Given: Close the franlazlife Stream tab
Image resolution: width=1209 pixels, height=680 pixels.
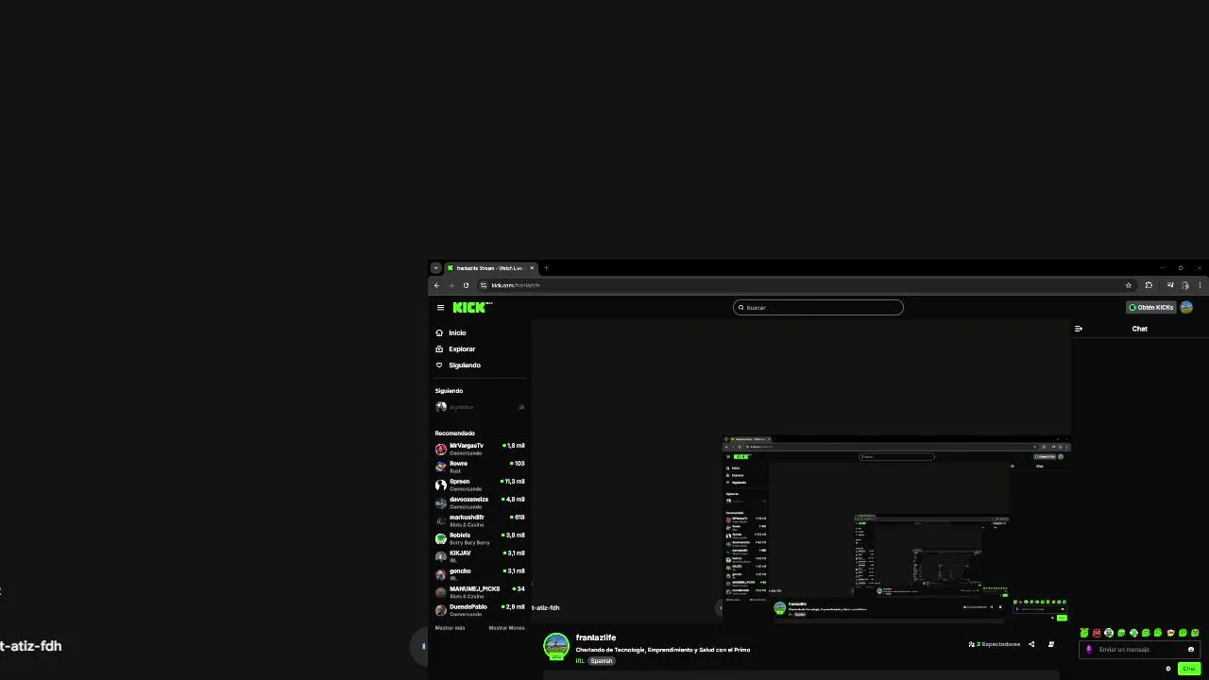Looking at the screenshot, I should [531, 268].
